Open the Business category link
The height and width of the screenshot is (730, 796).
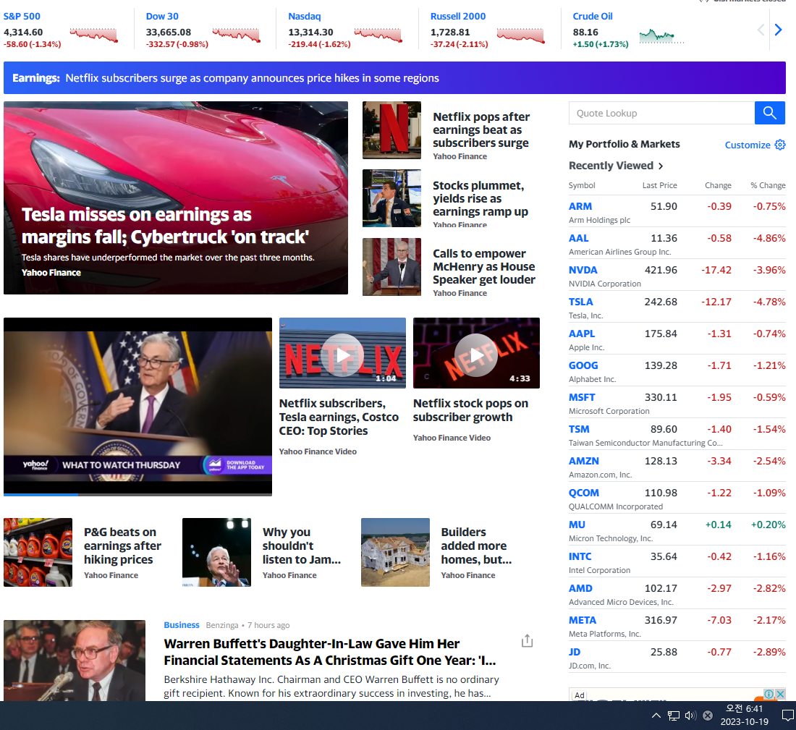(181, 625)
